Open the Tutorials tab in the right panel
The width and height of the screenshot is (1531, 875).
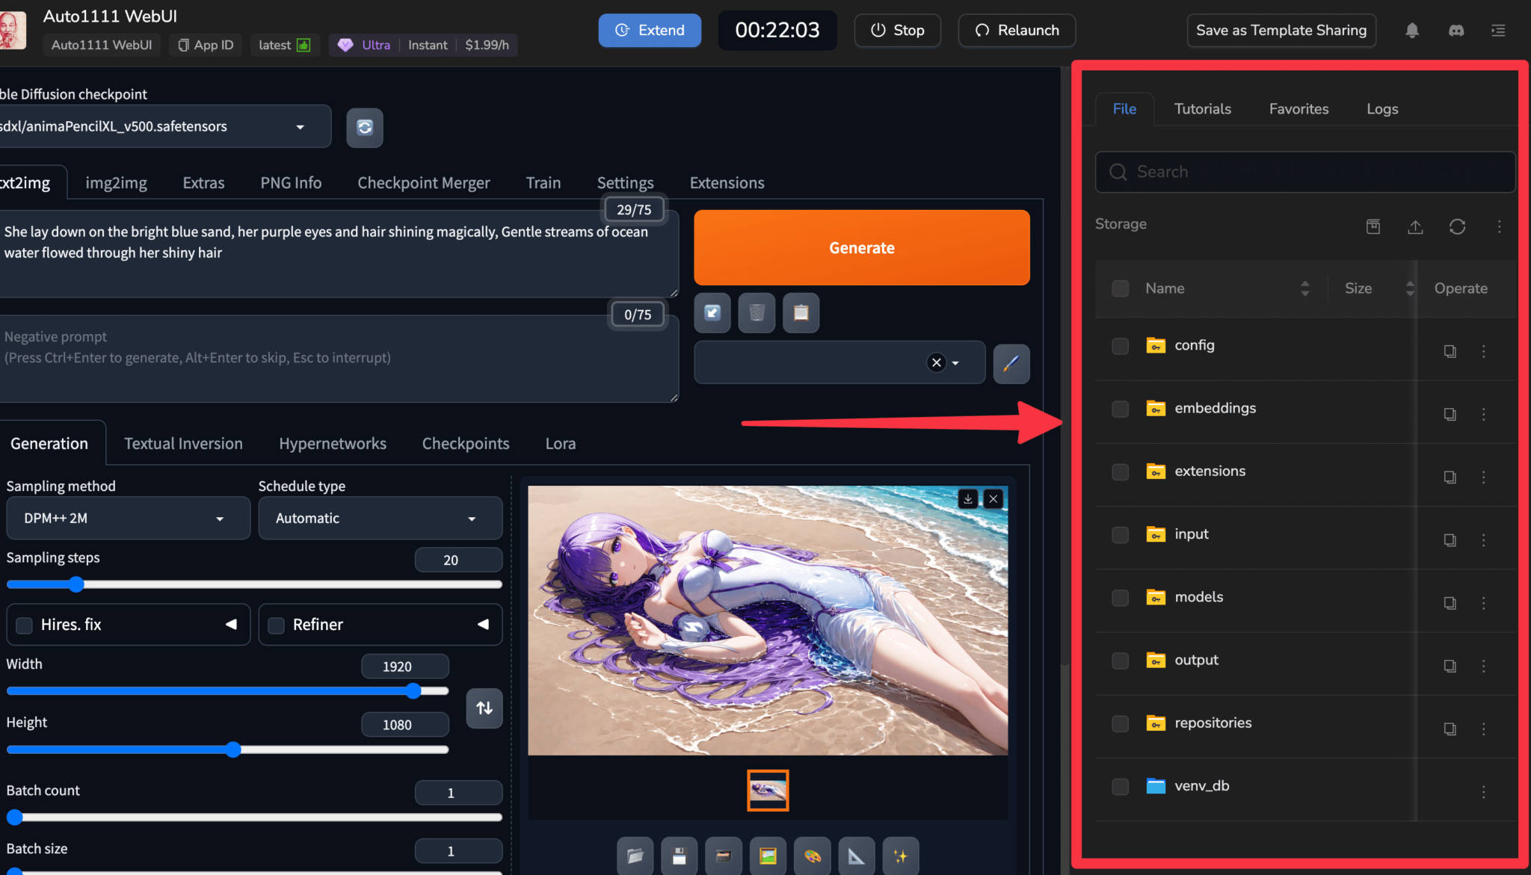coord(1202,108)
